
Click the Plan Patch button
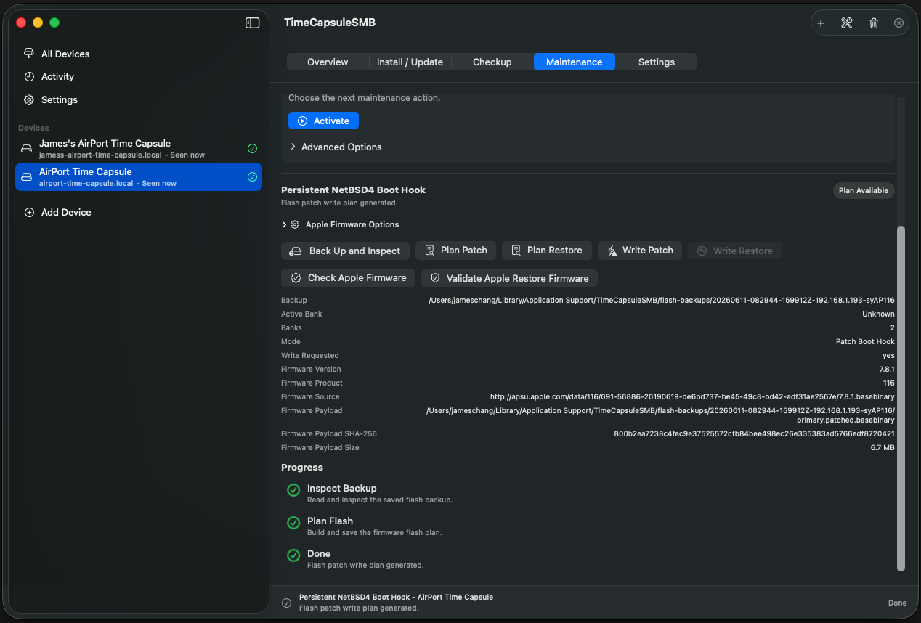pos(455,251)
